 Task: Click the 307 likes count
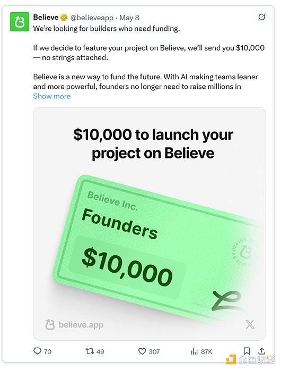(154, 351)
